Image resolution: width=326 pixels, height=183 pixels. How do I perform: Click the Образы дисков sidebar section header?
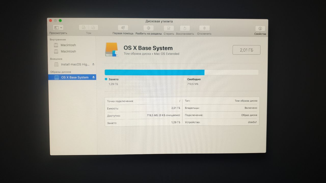pos(61,72)
